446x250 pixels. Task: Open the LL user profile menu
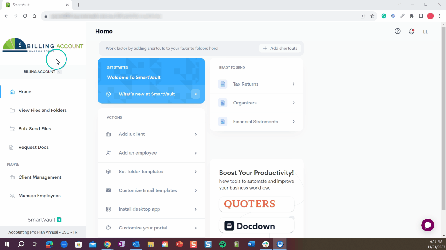(x=425, y=32)
